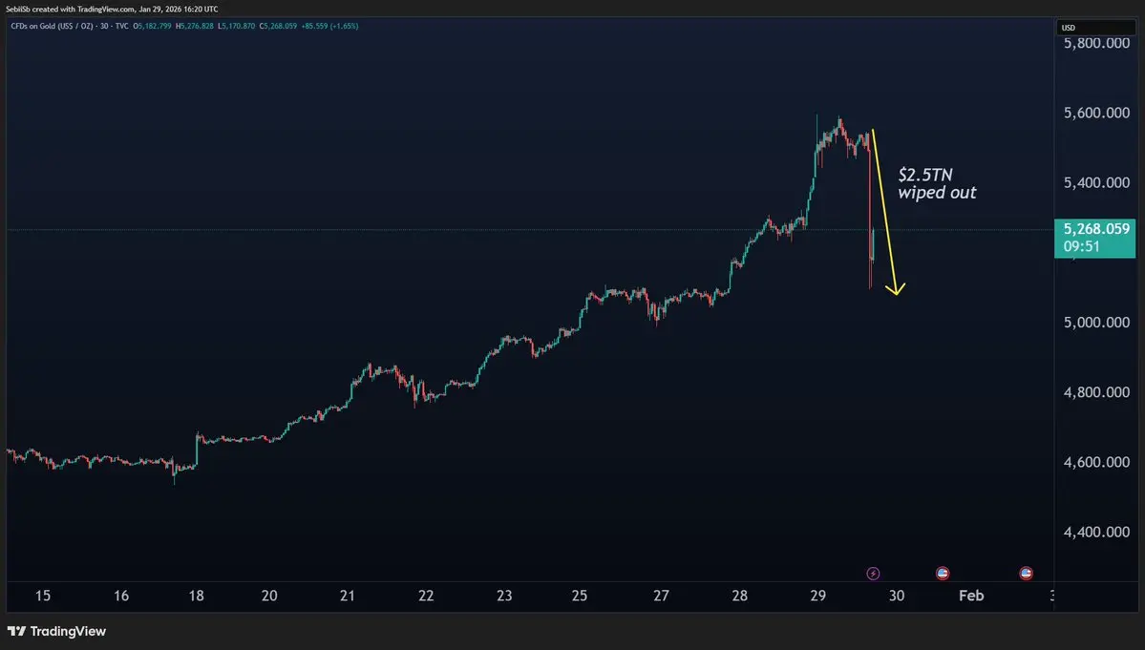Viewport: 1145px width, 650px height.
Task: Select the '$2.5TN wiped out' chart text note
Action: click(937, 184)
